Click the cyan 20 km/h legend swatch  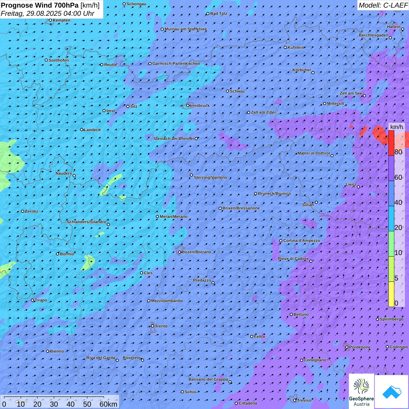[x=391, y=219]
